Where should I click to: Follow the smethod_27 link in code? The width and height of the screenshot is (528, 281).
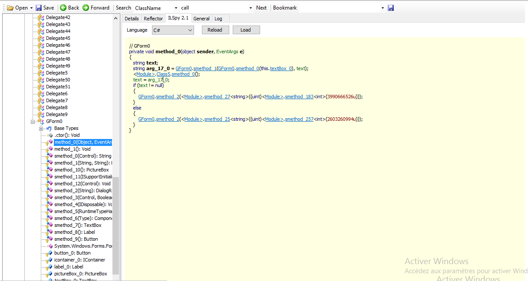(217, 97)
